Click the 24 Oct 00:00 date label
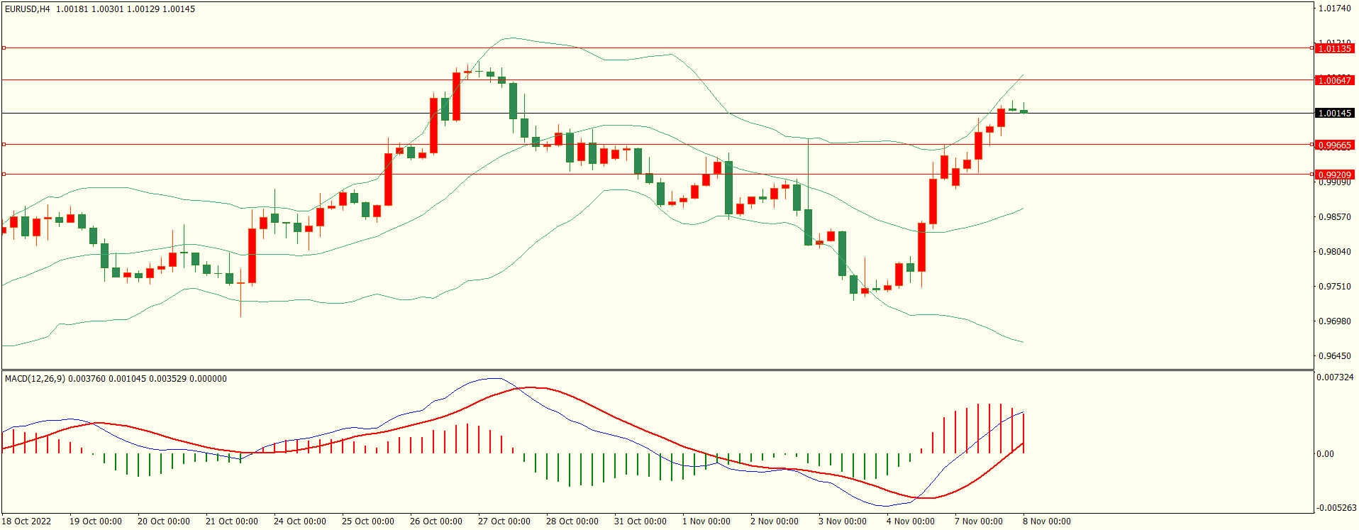The image size is (1359, 530). point(300,521)
